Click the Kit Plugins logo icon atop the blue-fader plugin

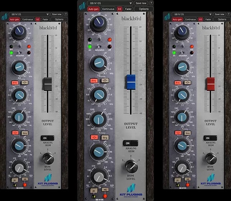(82, 6)
